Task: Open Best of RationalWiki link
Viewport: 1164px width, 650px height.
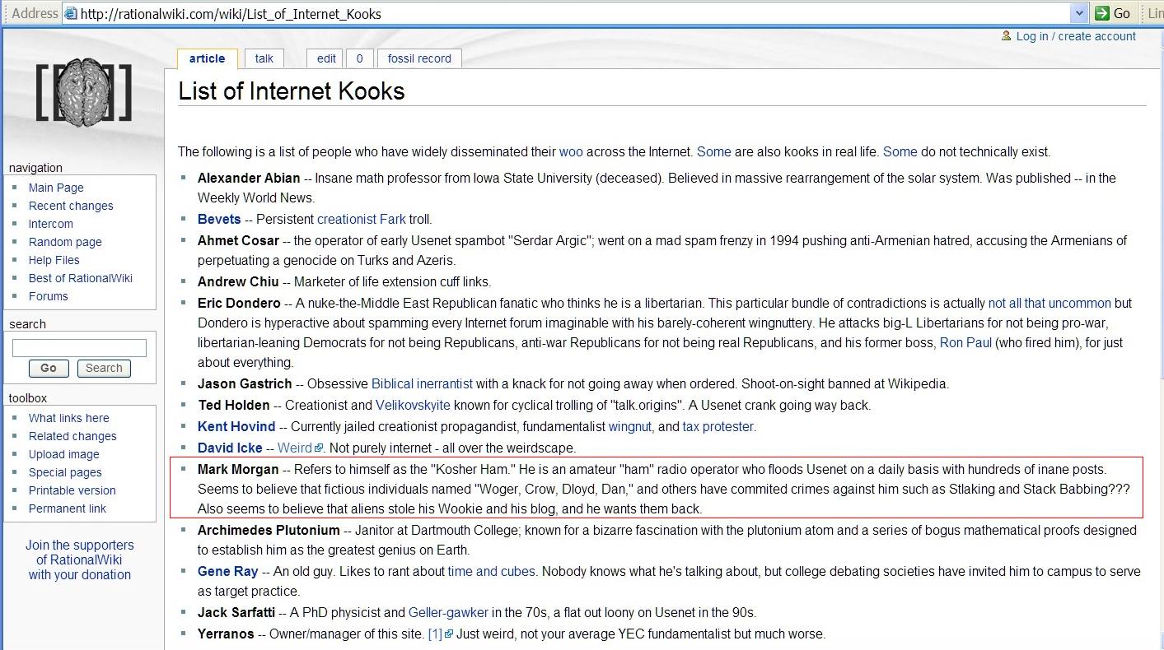Action: tap(81, 278)
